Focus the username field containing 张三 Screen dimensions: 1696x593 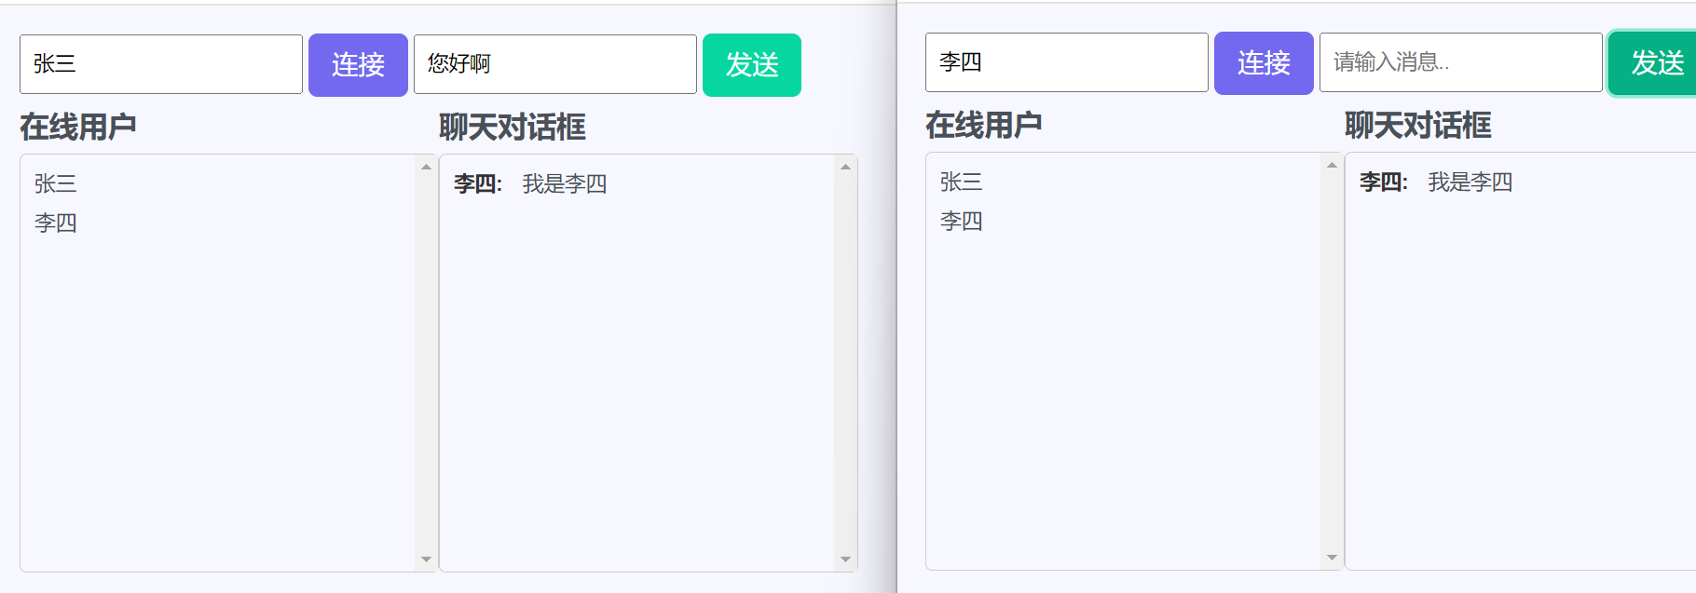[x=161, y=64]
